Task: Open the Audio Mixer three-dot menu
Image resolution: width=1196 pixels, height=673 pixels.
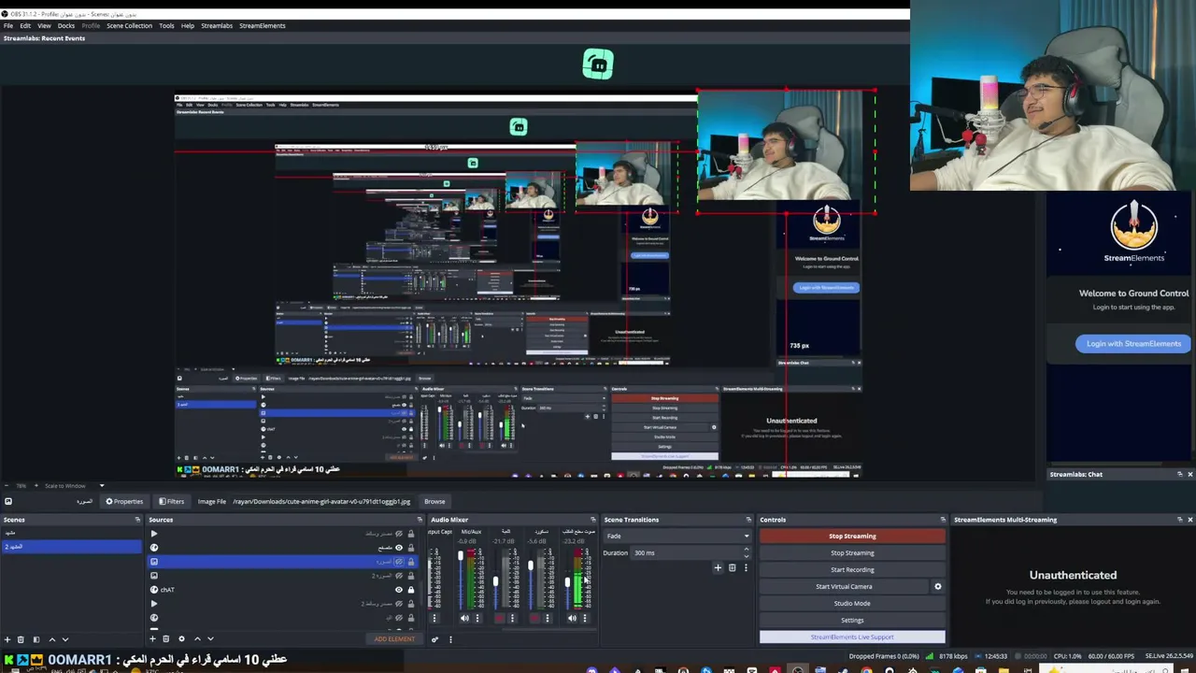Action: (x=449, y=639)
